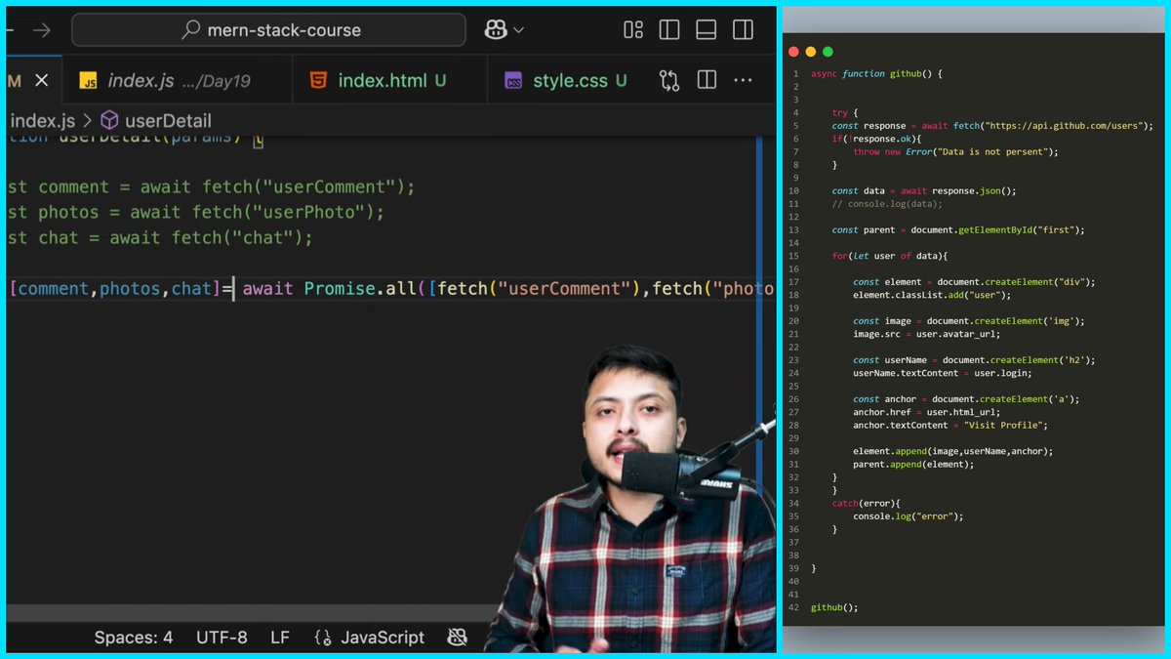
Task: Click the back navigation arrow
Action: 10,29
